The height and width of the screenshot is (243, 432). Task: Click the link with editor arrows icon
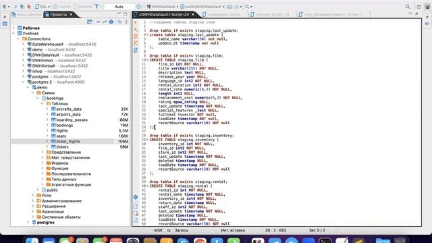click(x=105, y=22)
